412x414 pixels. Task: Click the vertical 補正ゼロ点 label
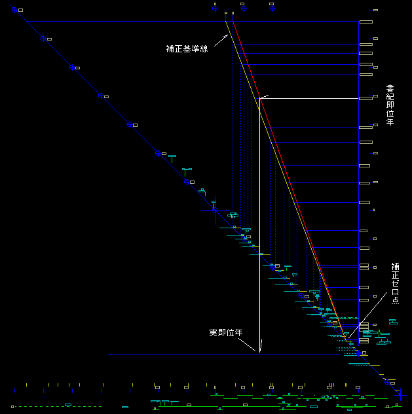point(396,284)
